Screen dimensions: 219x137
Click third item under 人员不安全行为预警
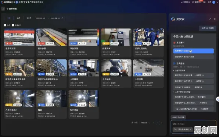pyautogui.click(x=193, y=109)
